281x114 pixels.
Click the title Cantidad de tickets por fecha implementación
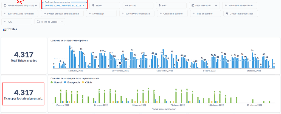75,78
